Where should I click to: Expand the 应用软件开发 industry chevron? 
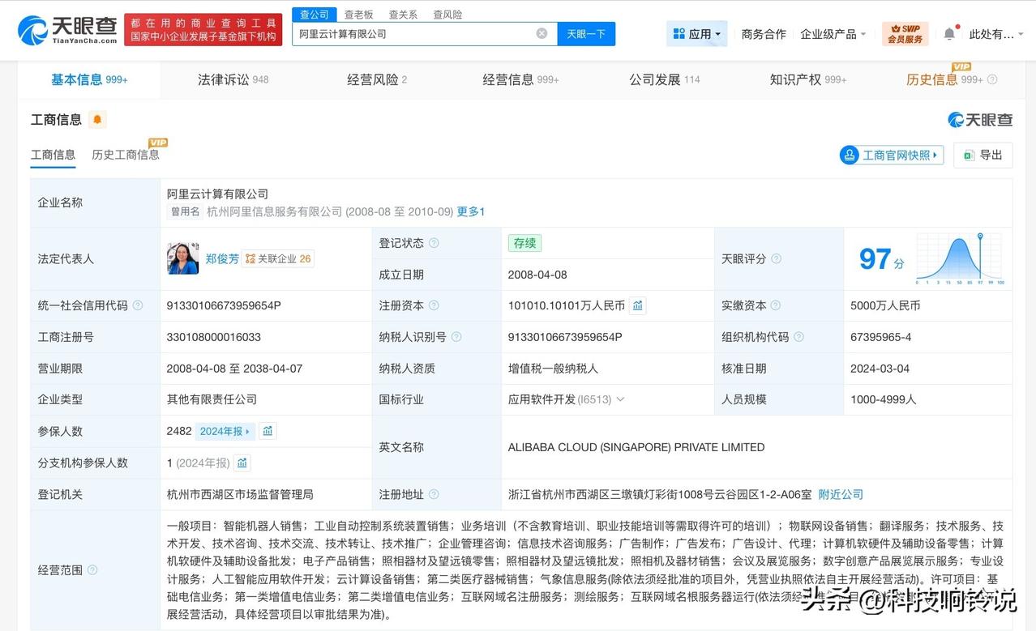tap(621, 399)
